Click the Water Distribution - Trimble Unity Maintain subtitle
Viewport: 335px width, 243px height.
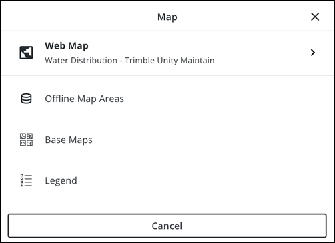[x=129, y=61]
